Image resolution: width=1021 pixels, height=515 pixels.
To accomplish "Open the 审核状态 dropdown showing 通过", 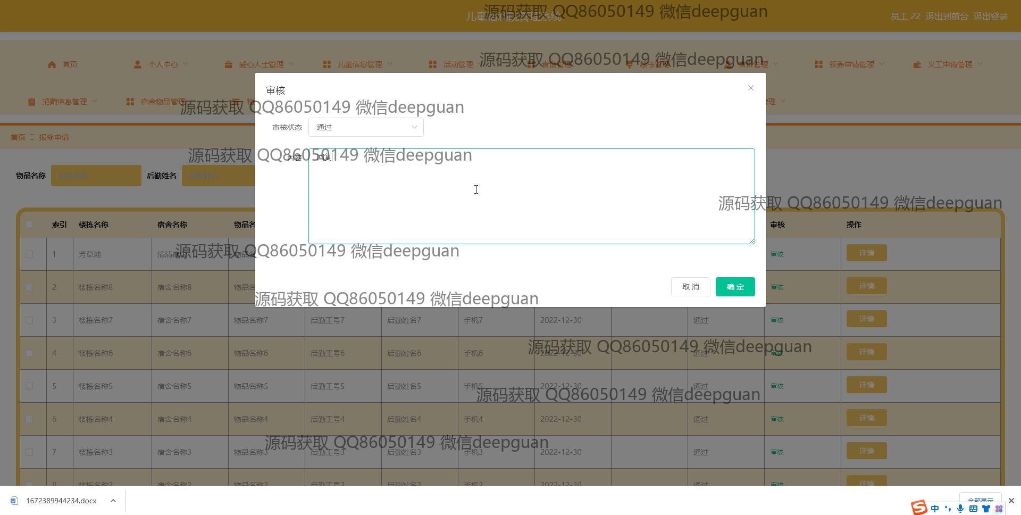I will 366,127.
